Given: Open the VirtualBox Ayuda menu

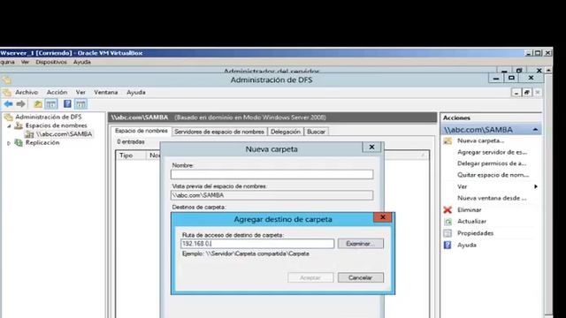Looking at the screenshot, I should coord(82,62).
